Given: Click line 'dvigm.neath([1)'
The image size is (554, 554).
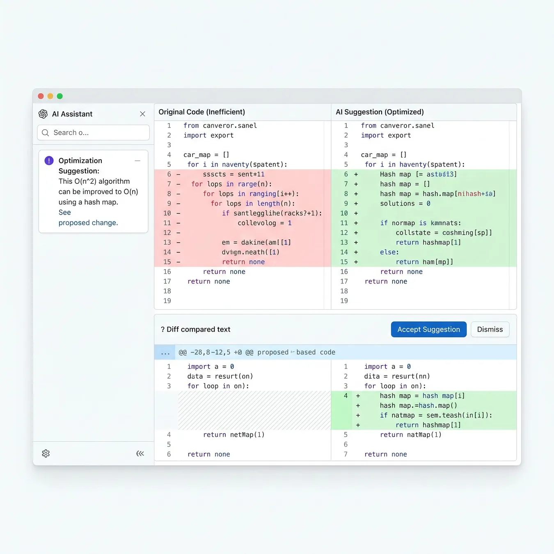Looking at the screenshot, I should point(251,252).
